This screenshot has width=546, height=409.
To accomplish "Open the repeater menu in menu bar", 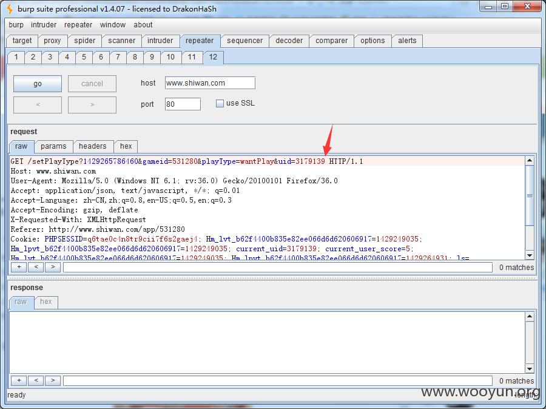I will tap(78, 25).
